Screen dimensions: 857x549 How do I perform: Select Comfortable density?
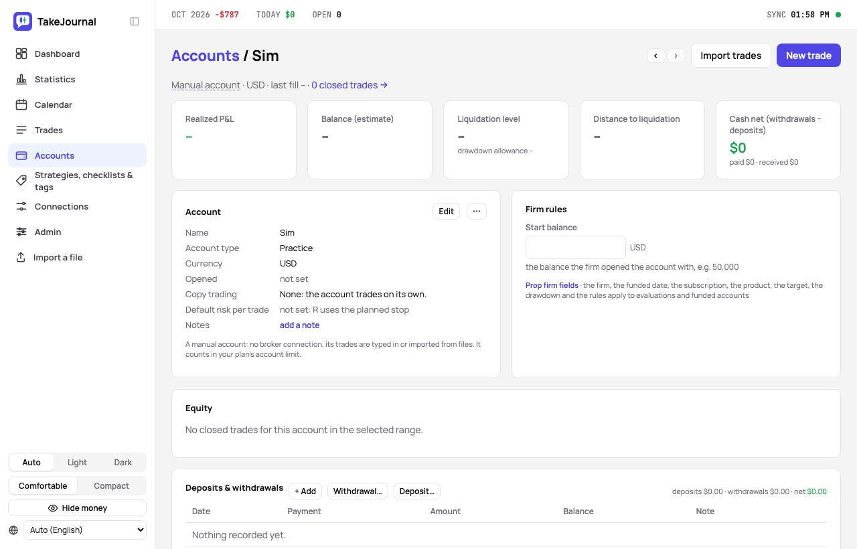43,486
